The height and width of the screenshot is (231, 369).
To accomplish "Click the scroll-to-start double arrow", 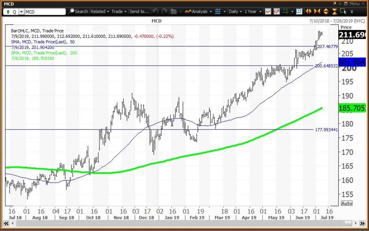I will click(6, 223).
